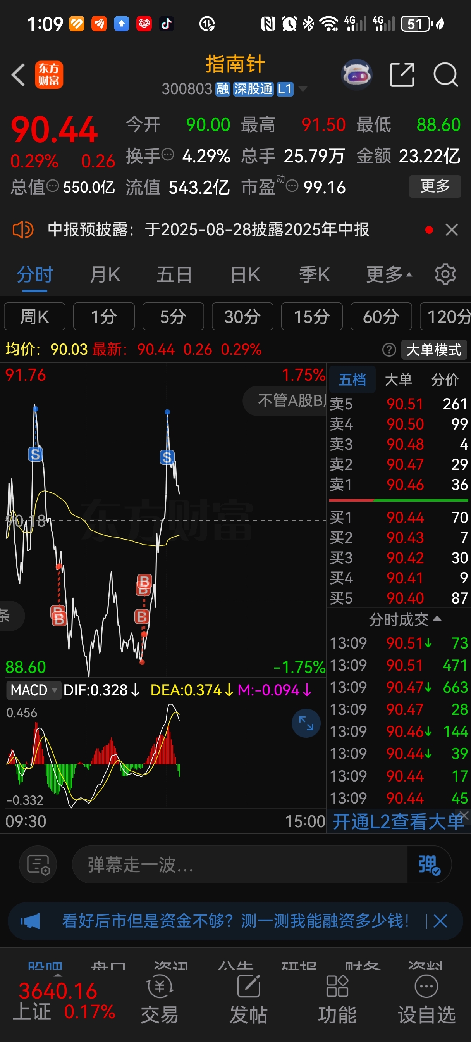This screenshot has height=1042, width=471.
Task: Tap the 60分 period button
Action: [381, 316]
